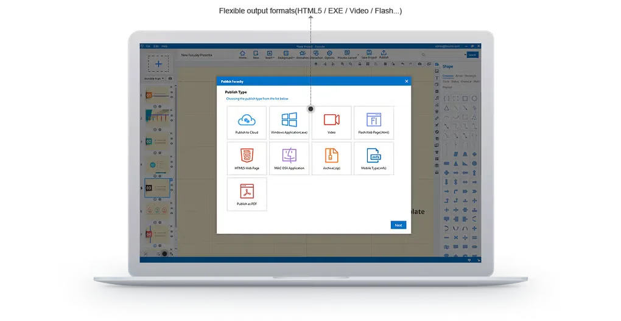Select slide thumbnail labeled 03
Screen dimensions: 621x321
[x=157, y=188]
